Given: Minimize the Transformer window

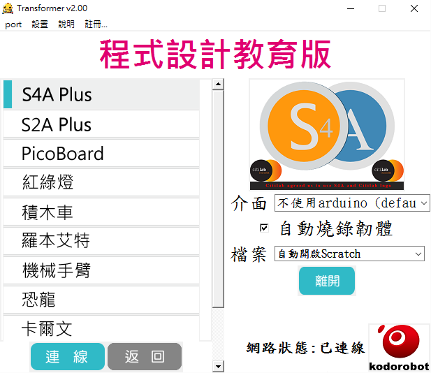Looking at the screenshot, I should tap(351, 8).
